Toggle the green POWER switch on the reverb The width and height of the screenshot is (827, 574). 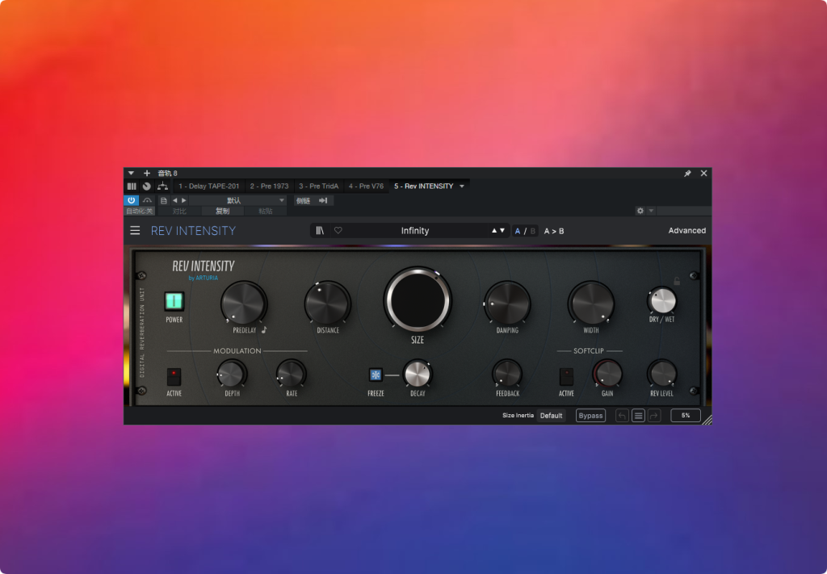click(174, 301)
